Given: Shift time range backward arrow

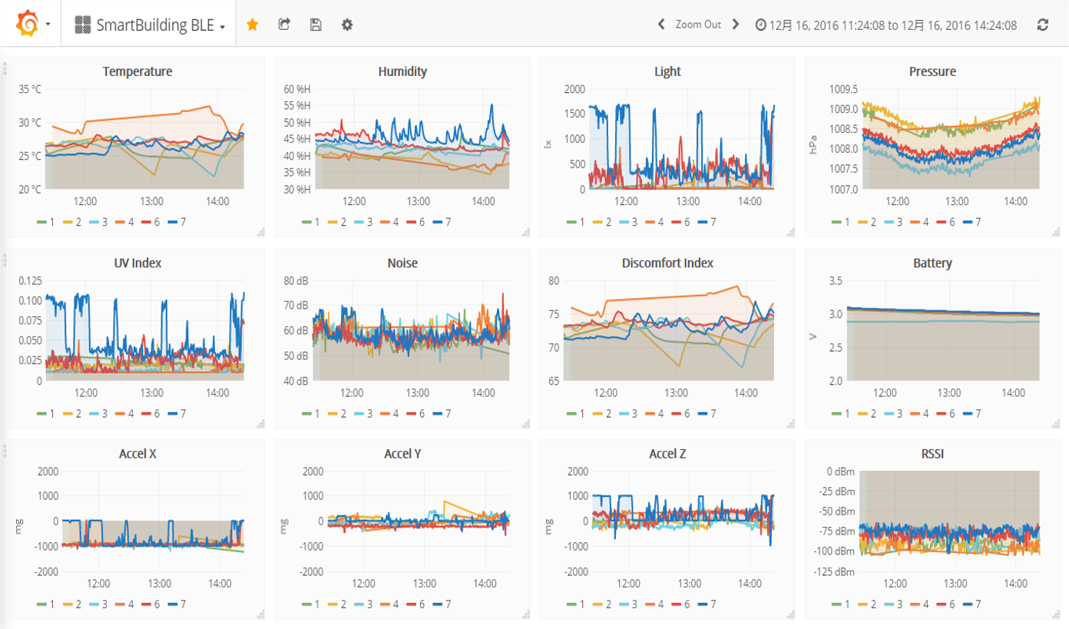Looking at the screenshot, I should click(x=661, y=25).
